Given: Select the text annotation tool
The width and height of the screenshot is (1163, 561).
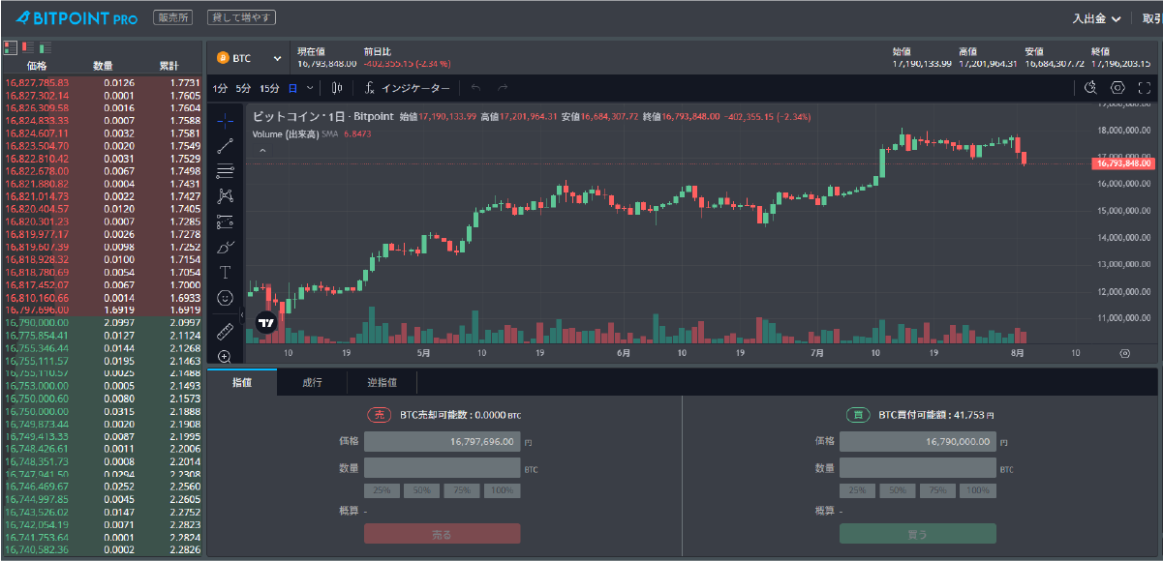Looking at the screenshot, I should (x=226, y=272).
